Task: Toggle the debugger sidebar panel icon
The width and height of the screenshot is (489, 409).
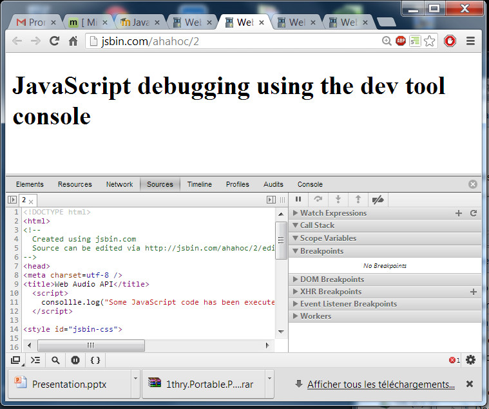Action: point(271,200)
